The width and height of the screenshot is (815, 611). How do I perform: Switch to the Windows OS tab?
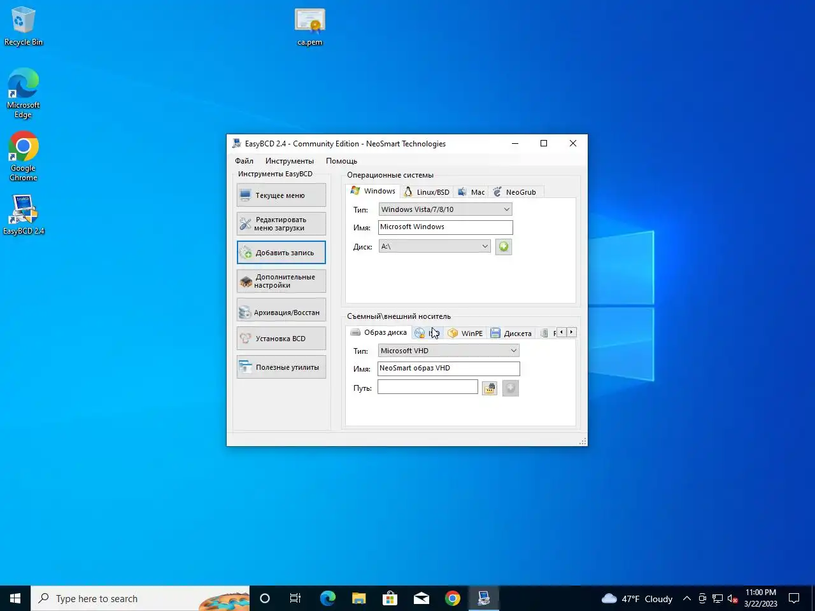[373, 191]
